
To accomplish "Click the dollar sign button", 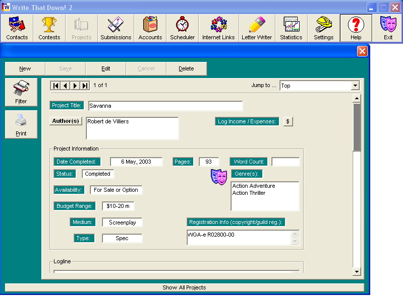I will [x=288, y=121].
